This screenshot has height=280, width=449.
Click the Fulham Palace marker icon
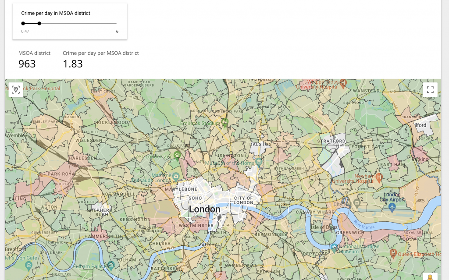[111, 266]
